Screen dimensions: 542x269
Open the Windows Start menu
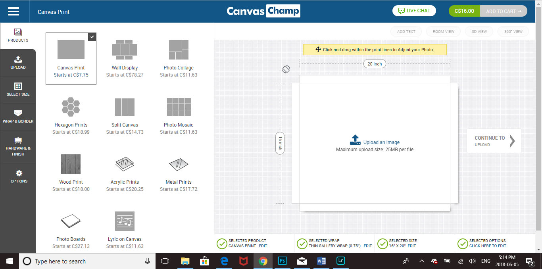tap(10, 261)
